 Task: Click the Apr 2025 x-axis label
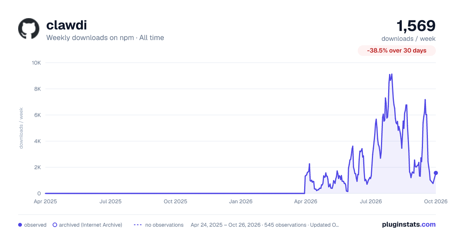tap(45, 201)
